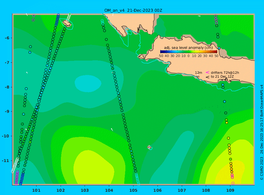
Task: Click the cyan-filled circle marker near 100.7E, 6.6S
Action: click(x=30, y=52)
